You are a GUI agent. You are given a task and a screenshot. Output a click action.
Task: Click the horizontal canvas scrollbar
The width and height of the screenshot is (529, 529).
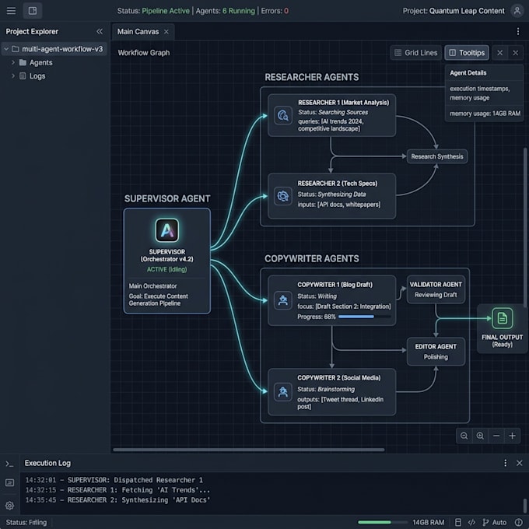coord(249,450)
